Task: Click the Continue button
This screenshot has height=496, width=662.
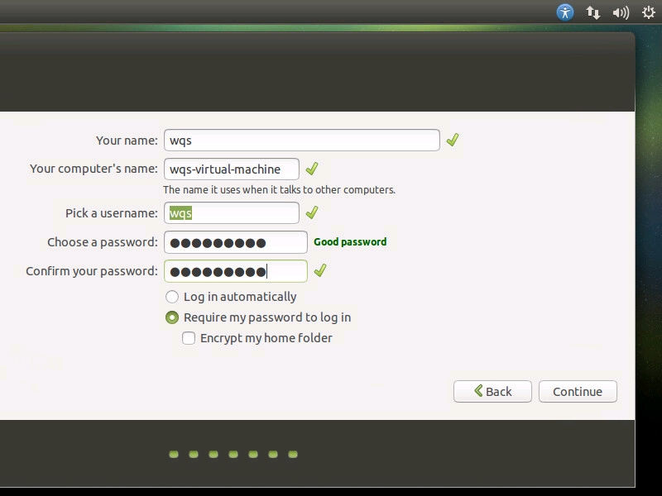Action: pos(578,391)
